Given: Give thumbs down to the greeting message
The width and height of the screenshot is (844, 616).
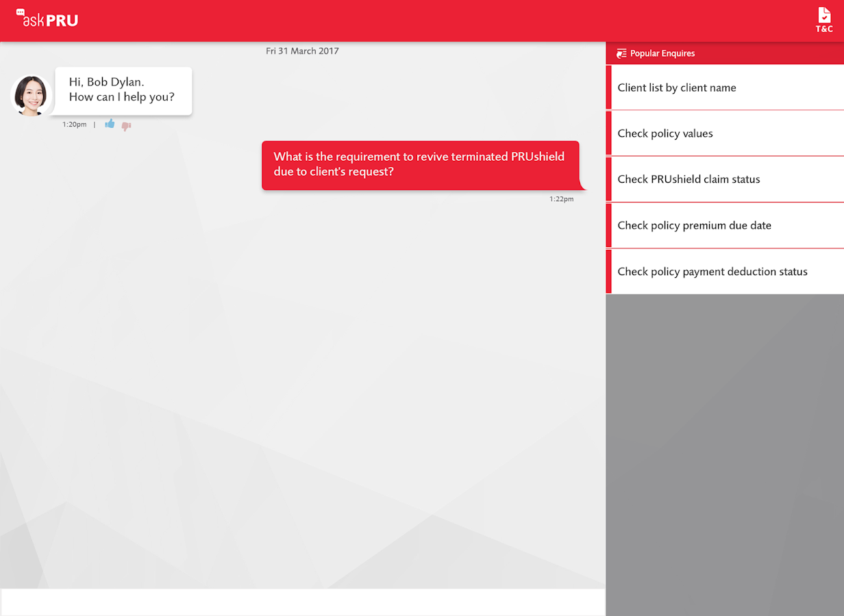Looking at the screenshot, I should click(x=126, y=125).
